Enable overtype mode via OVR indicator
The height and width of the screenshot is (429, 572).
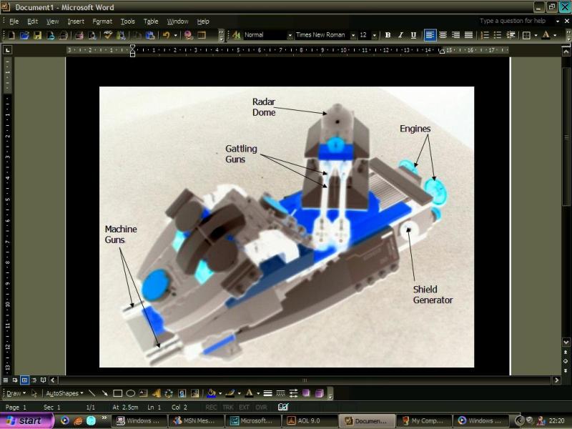tap(261, 406)
